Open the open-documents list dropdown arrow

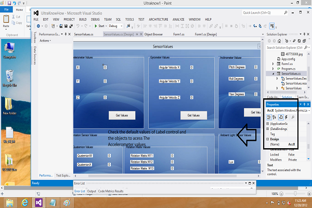coord(263,34)
